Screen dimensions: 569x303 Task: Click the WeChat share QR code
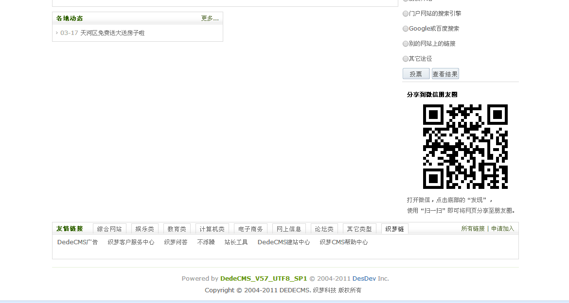465,147
